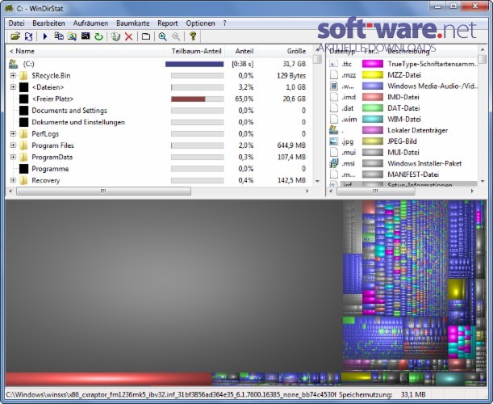Click the directory tree horizontal scrollbar thumb
This screenshot has width=493, height=404.
click(x=103, y=191)
